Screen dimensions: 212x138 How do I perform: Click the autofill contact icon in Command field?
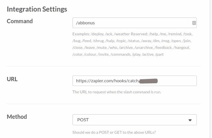click(194, 23)
